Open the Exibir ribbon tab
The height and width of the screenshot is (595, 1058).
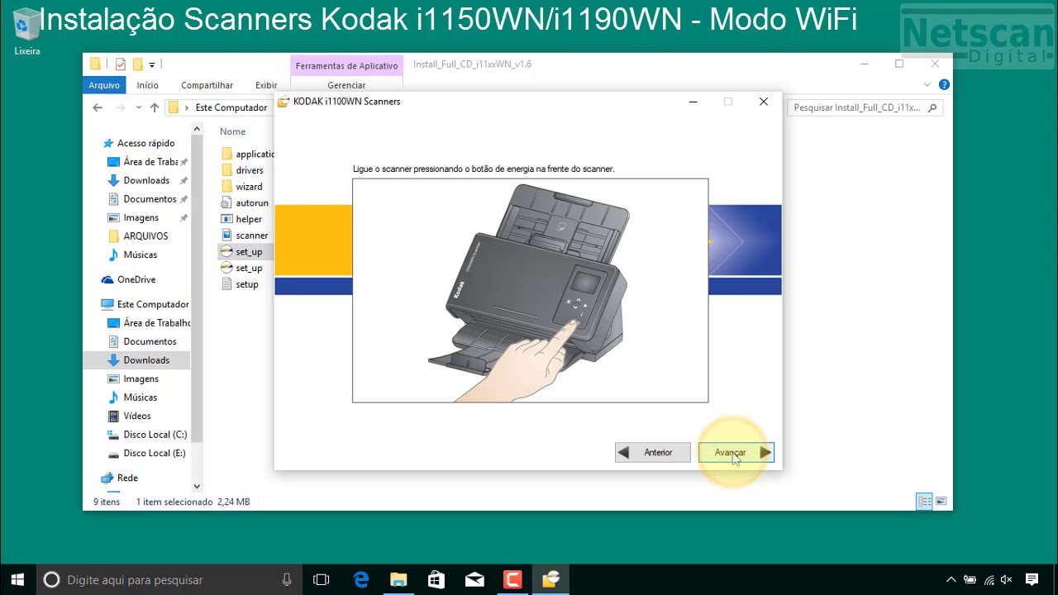click(266, 85)
